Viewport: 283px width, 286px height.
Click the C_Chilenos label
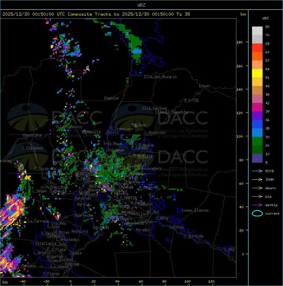click(x=32, y=148)
